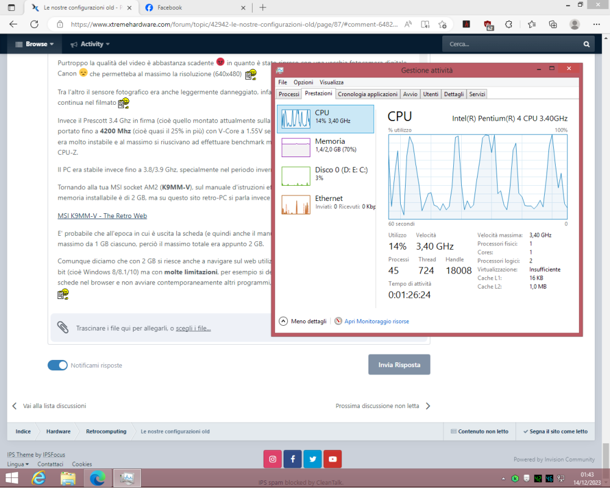Select Memoria in the performance list
The image size is (610, 489).
click(325, 145)
